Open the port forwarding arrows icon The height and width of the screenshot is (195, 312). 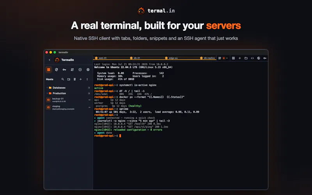coord(72,70)
